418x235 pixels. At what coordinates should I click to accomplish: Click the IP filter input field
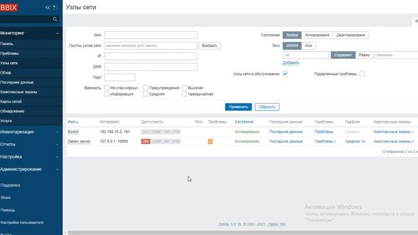(x=151, y=56)
